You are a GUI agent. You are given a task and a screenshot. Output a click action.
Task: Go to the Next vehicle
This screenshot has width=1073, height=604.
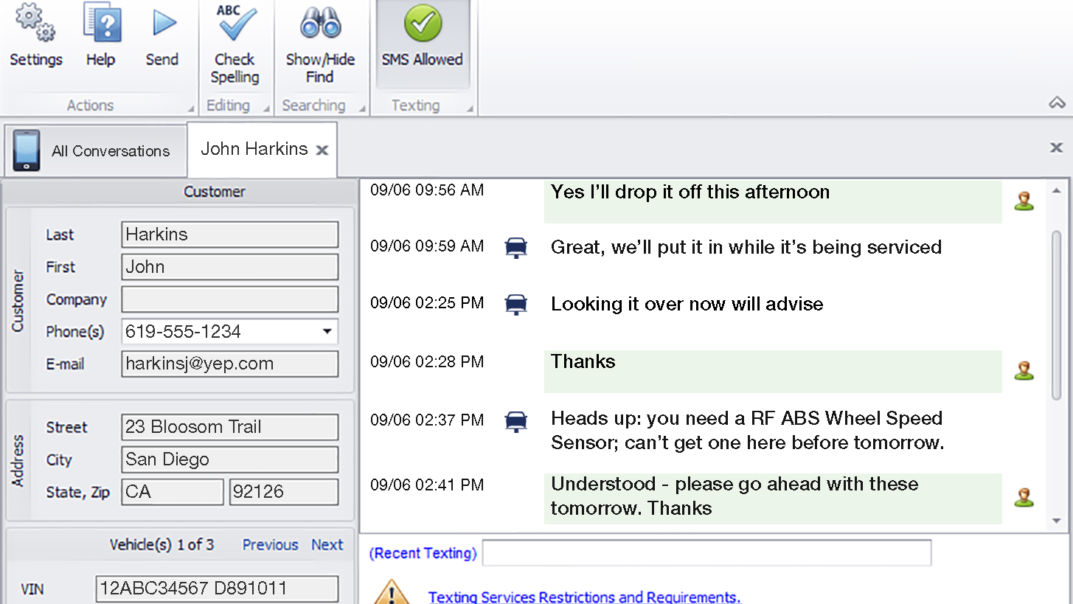(327, 545)
